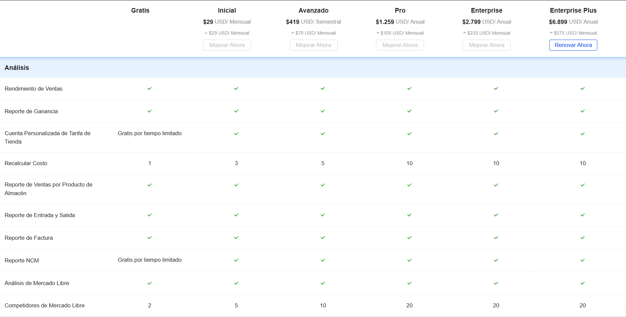Viewport: 626px width, 317px height.
Task: Click Mejorar Ahora under Avanzado plan
Action: pyautogui.click(x=313, y=45)
